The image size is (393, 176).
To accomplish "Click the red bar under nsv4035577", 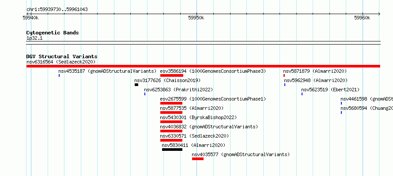I will (198, 159).
